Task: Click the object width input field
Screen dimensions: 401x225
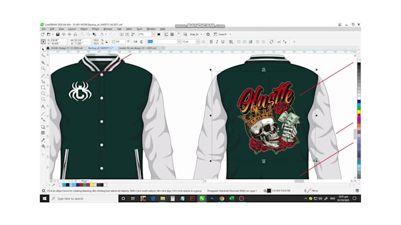Action: (82, 41)
